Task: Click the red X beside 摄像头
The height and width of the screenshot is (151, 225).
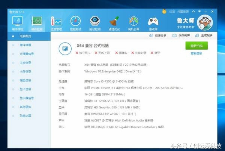Action: click(117, 53)
